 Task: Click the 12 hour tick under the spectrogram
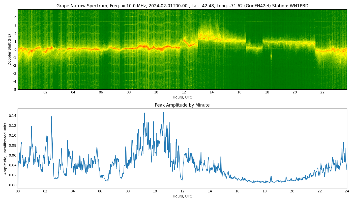tap(184, 92)
